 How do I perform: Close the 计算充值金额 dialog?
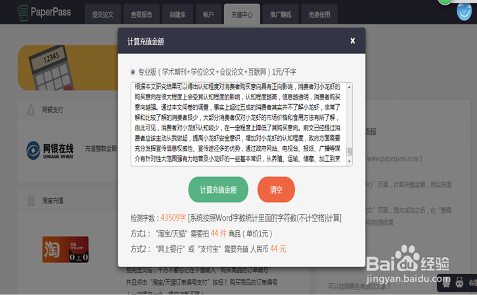pyautogui.click(x=353, y=41)
